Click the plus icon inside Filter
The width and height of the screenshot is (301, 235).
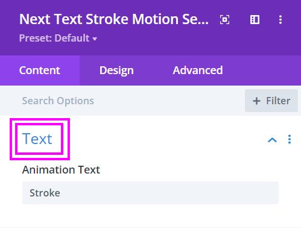(x=256, y=101)
